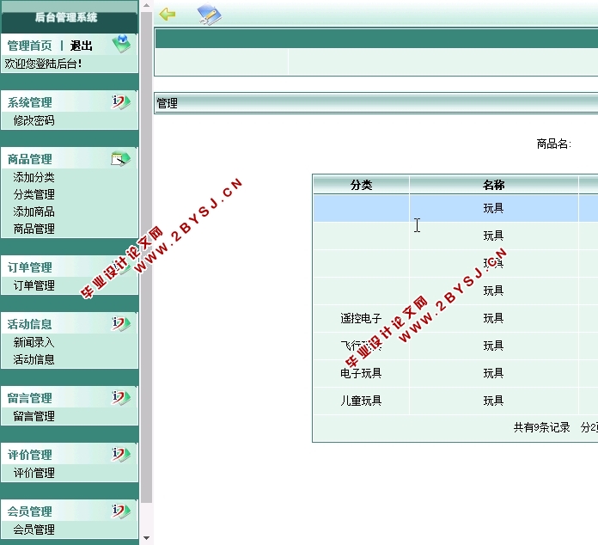Click the notepad icon beside 商品管理 header

click(x=121, y=159)
